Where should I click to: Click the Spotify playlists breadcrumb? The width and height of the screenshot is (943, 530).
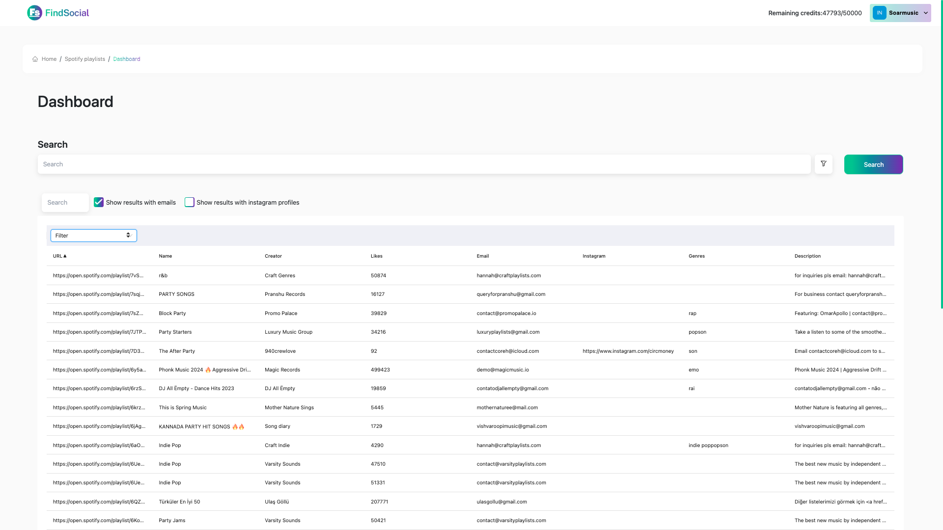coord(84,59)
